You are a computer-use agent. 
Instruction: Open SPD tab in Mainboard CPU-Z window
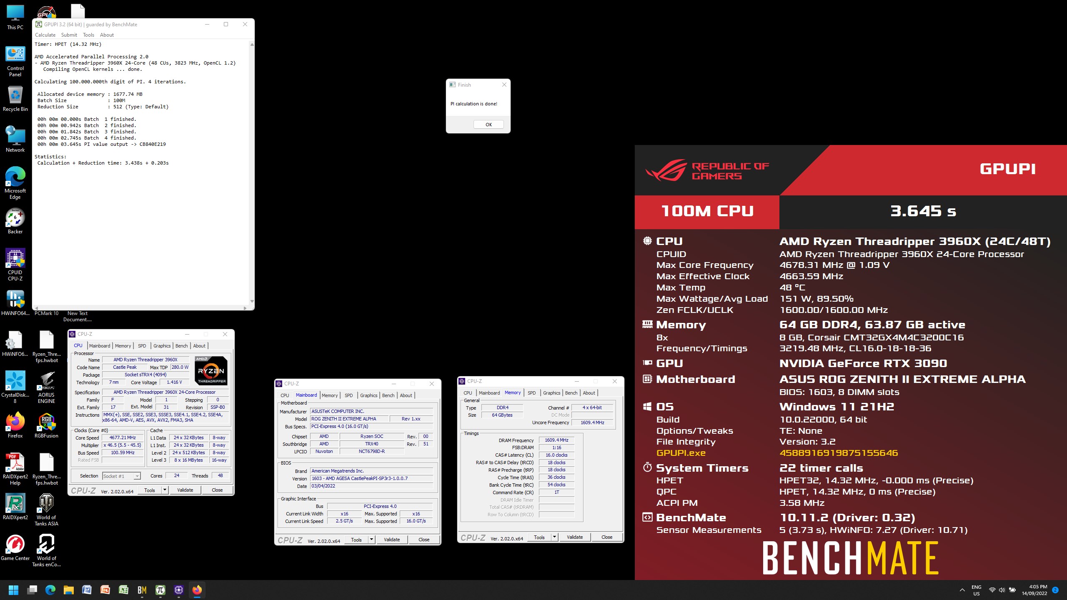349,395
